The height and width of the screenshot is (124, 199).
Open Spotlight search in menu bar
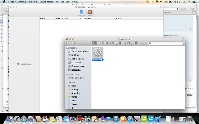[x=189, y=2]
